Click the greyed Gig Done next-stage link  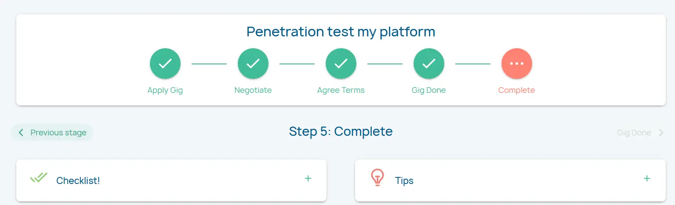click(634, 133)
